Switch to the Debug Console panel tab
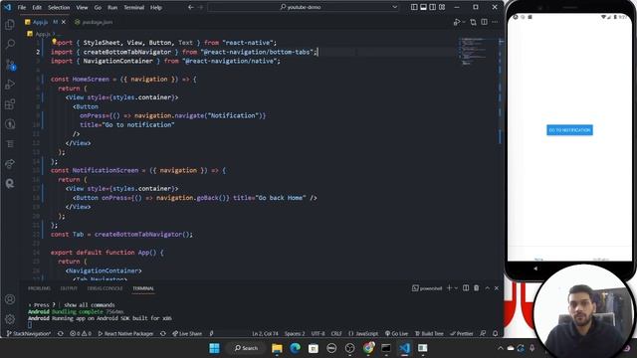Image resolution: width=637 pixels, height=358 pixels. [105, 288]
